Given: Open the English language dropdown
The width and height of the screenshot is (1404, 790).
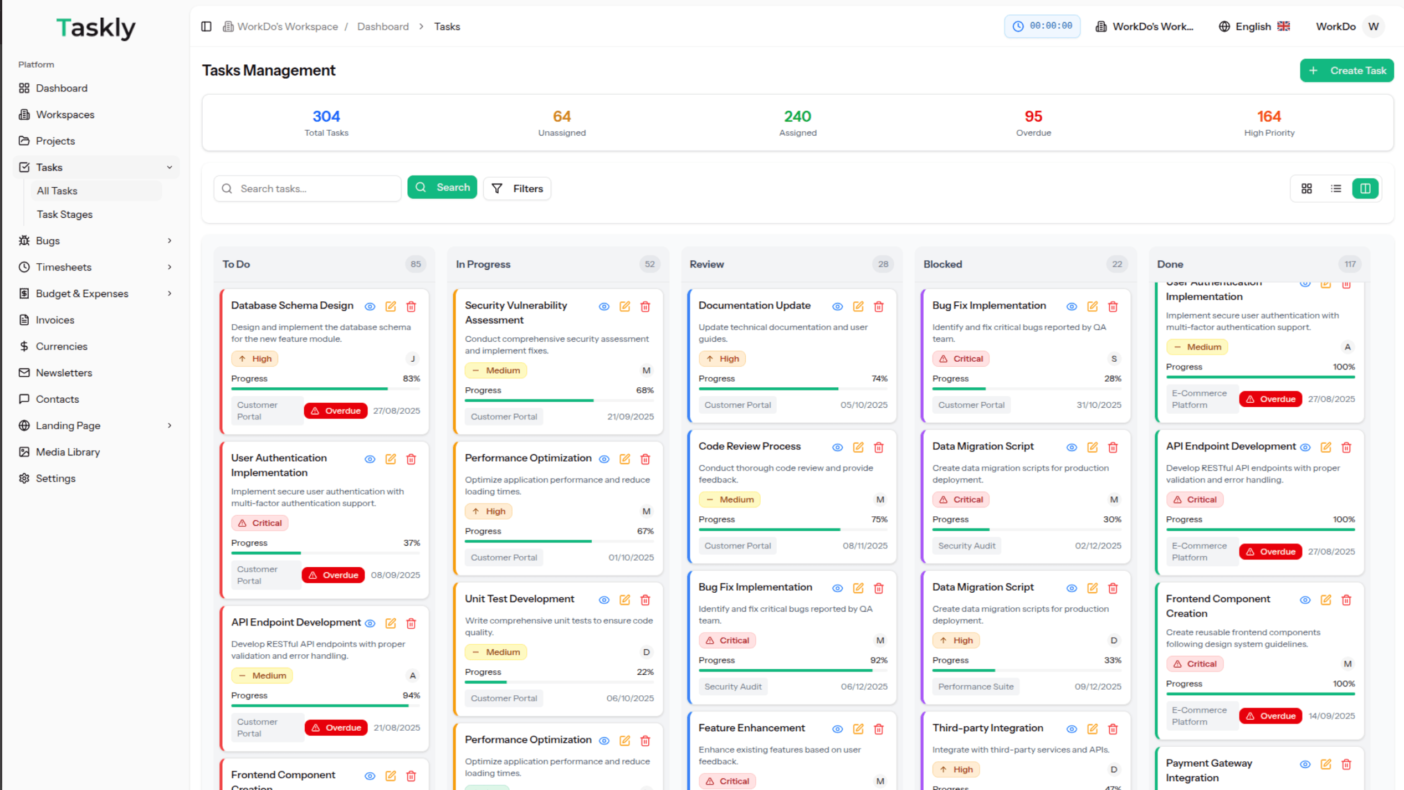Looking at the screenshot, I should [x=1254, y=27].
